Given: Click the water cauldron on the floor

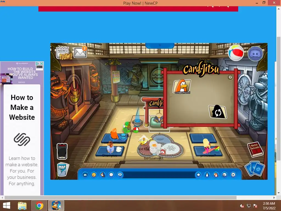Looking at the screenshot, I should pyautogui.click(x=138, y=123).
